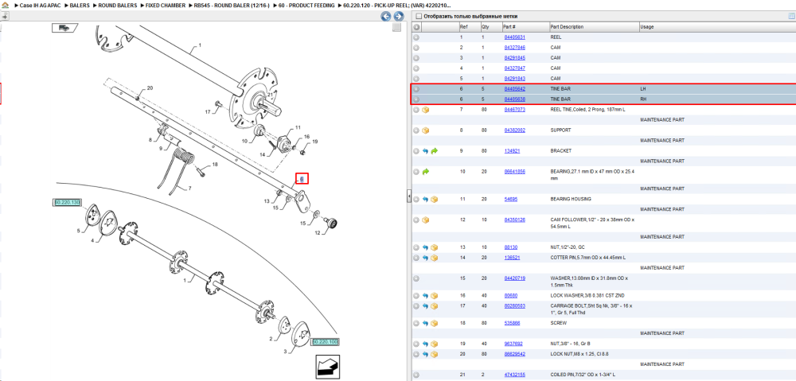Select callout number 6 in diagram
The width and height of the screenshot is (796, 381).
pos(302,179)
